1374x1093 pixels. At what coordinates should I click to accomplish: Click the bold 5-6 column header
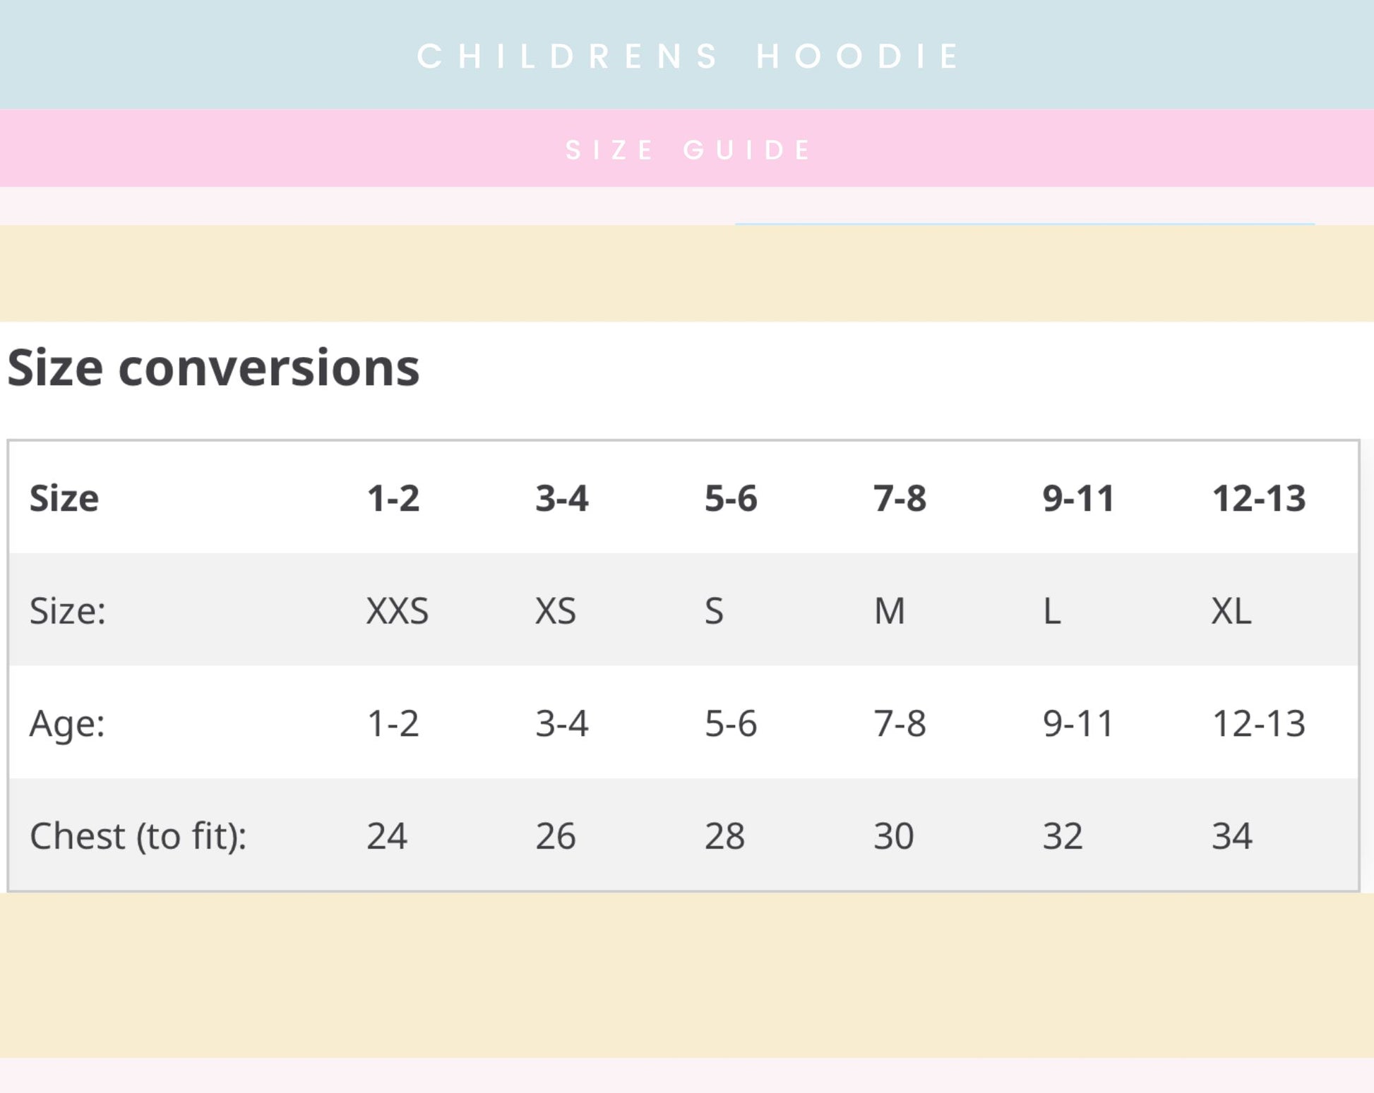point(731,498)
